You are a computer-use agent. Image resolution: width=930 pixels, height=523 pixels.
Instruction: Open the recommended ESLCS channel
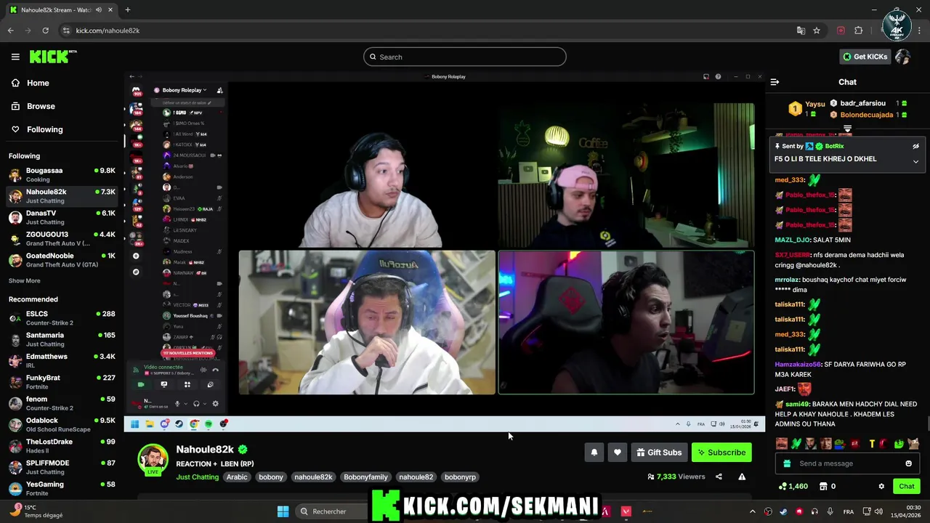pyautogui.click(x=62, y=318)
